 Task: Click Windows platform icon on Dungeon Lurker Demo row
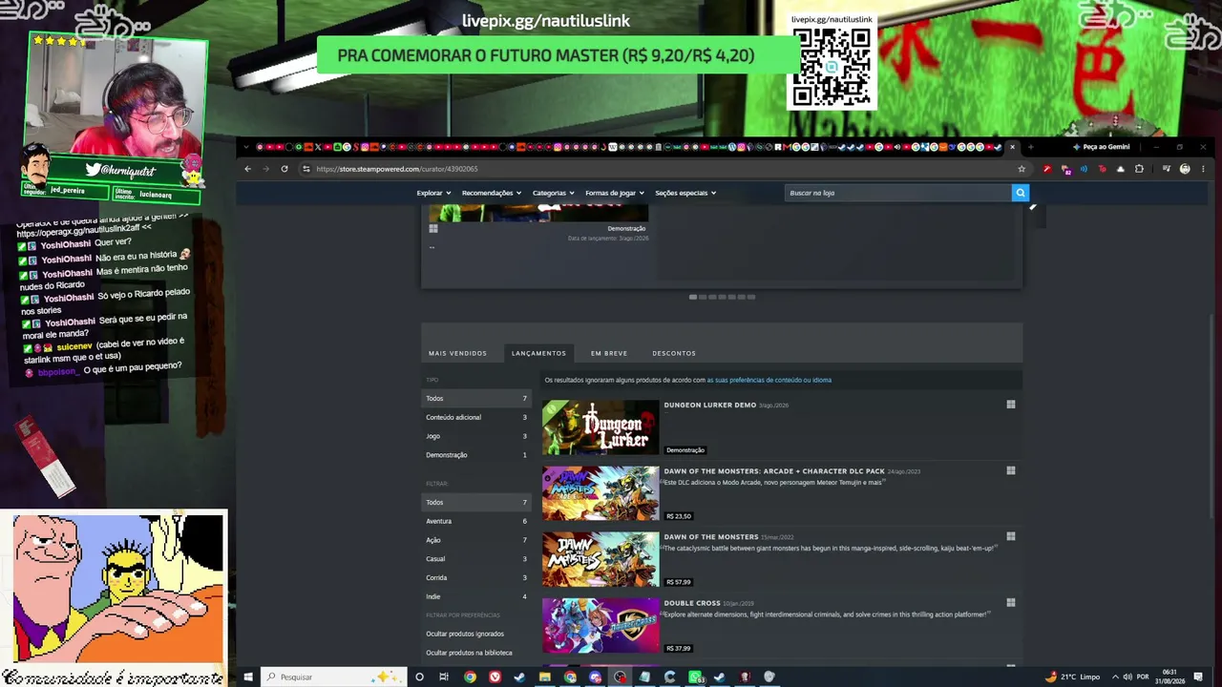[1010, 405]
